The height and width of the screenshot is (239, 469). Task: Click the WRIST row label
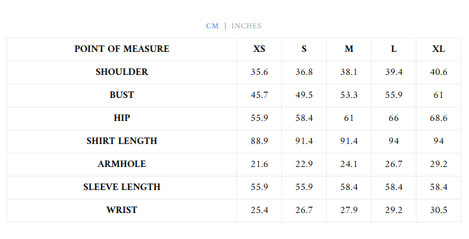coord(122,210)
